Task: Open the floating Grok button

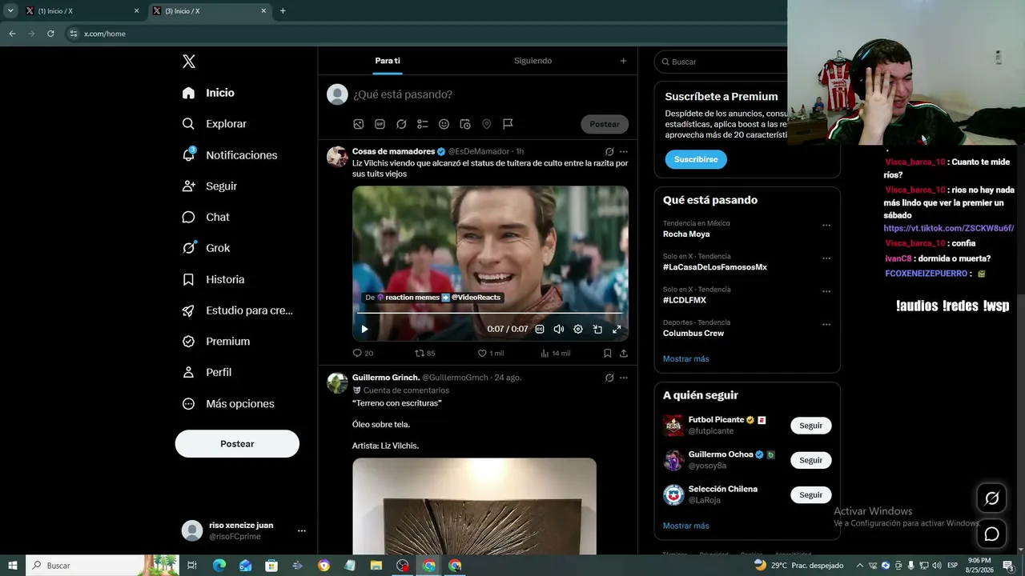Action: coord(991,498)
